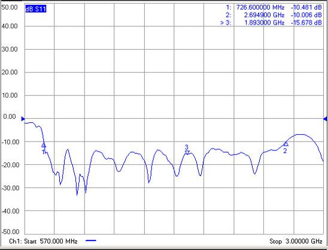Click the 0.00 reference scale label
The height and width of the screenshot is (250, 328).
click(x=10, y=117)
